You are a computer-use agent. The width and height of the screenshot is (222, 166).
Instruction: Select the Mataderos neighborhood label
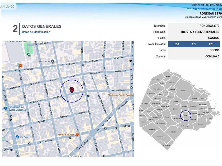[x=152, y=129]
